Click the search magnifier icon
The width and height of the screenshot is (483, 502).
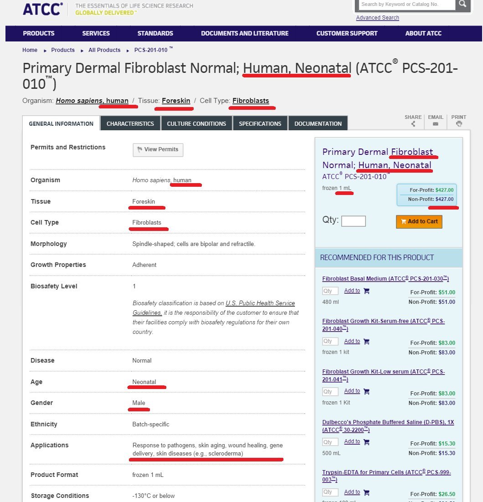[x=462, y=4]
